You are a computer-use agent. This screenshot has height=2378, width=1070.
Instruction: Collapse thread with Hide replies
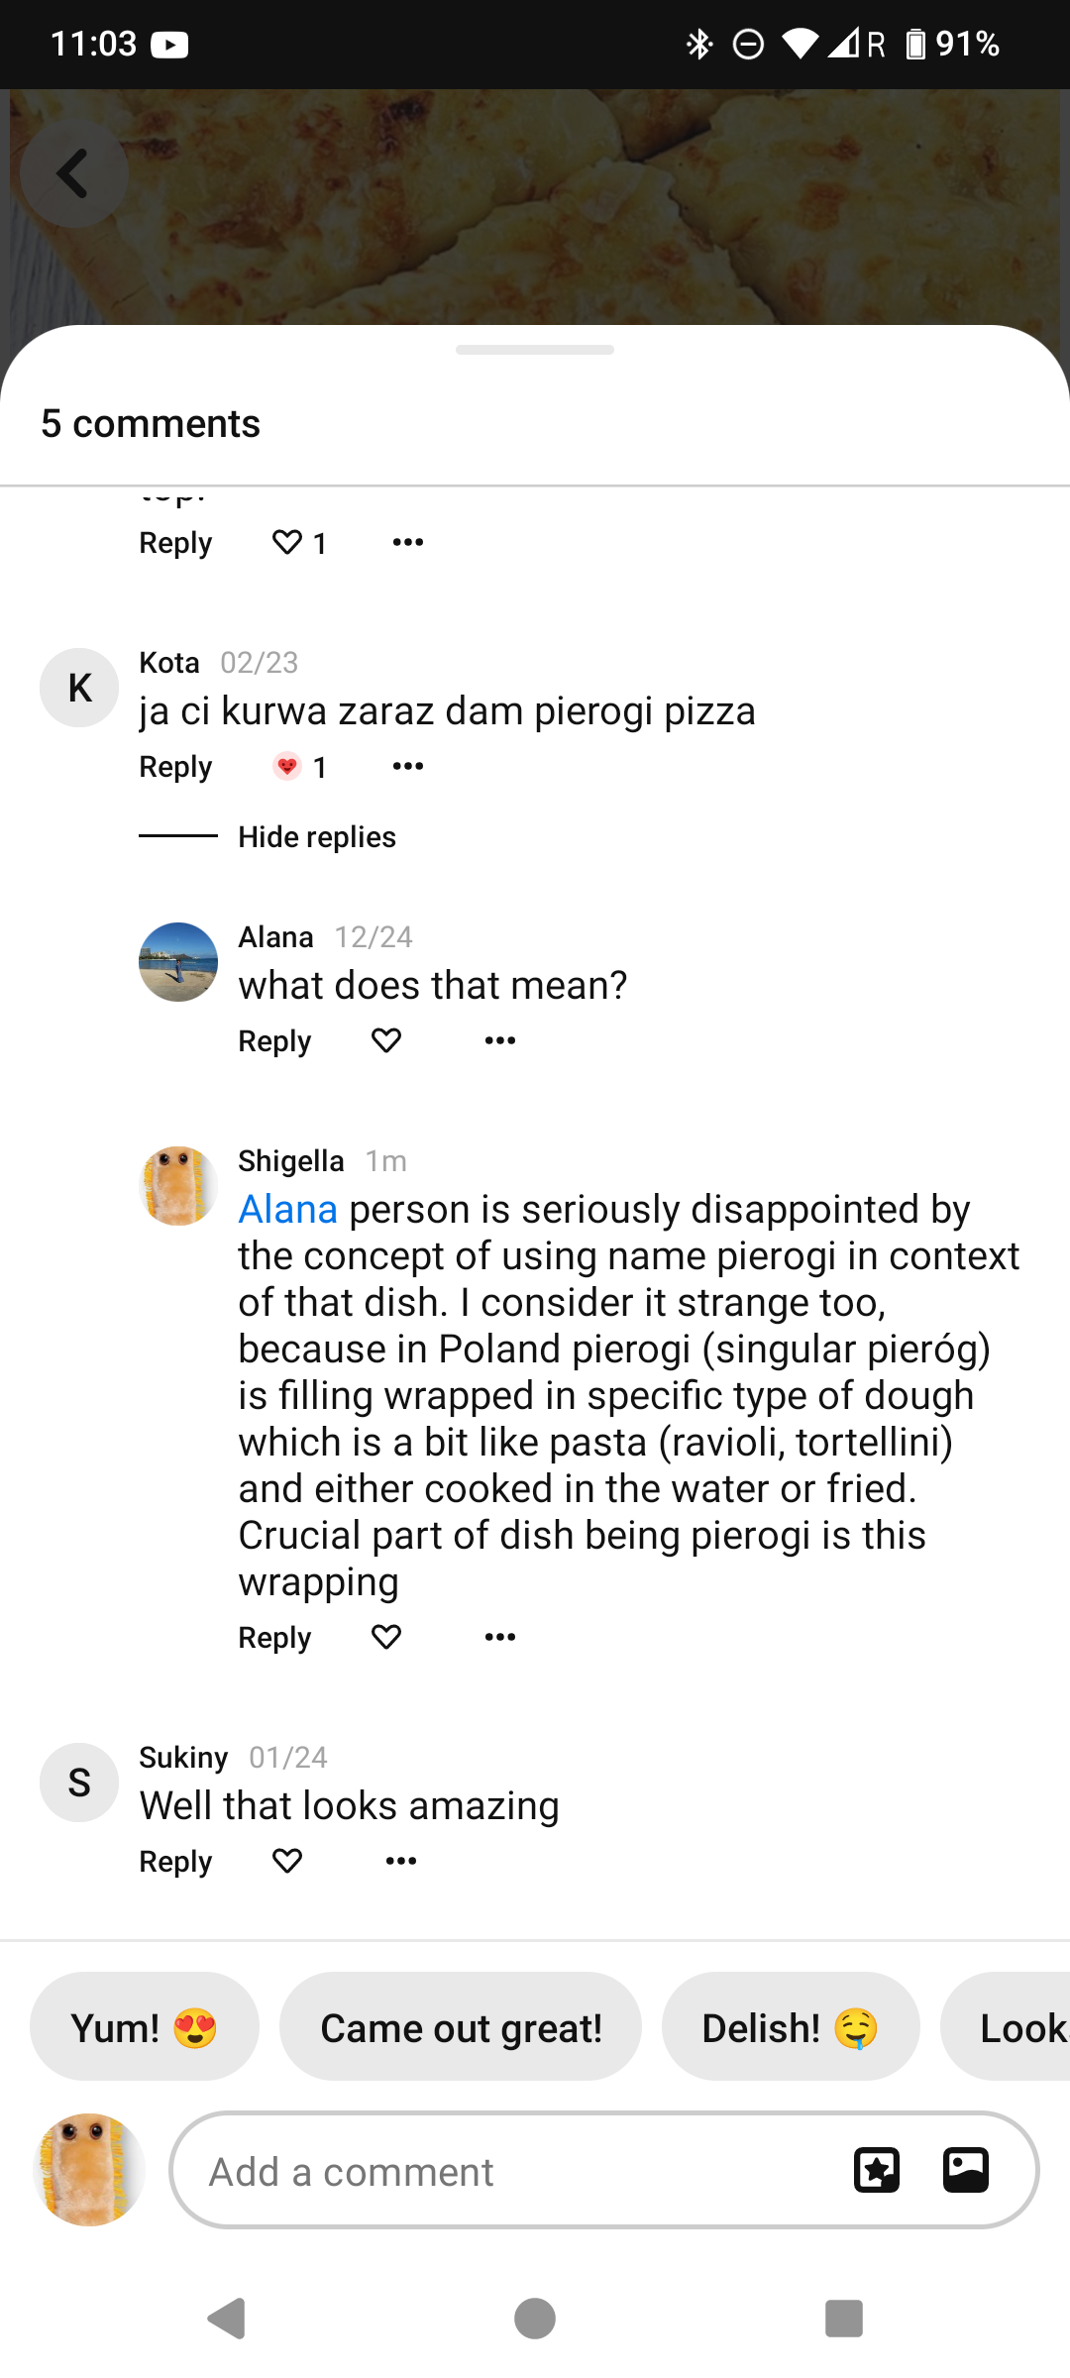tap(317, 837)
